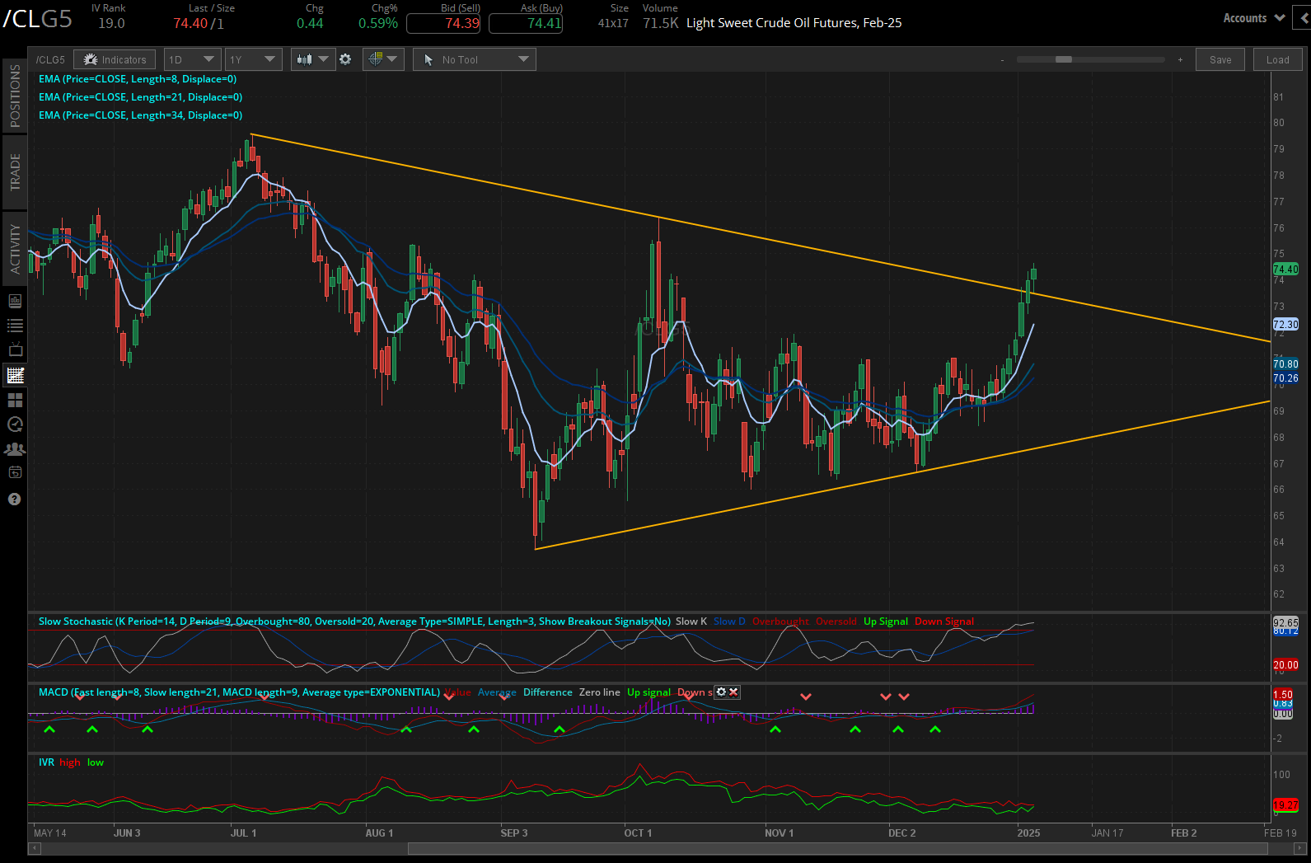Click the zoom in plus button
The width and height of the screenshot is (1311, 863).
[1180, 60]
